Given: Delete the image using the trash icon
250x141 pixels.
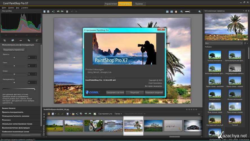Looking at the screenshot, I should pos(67,12).
